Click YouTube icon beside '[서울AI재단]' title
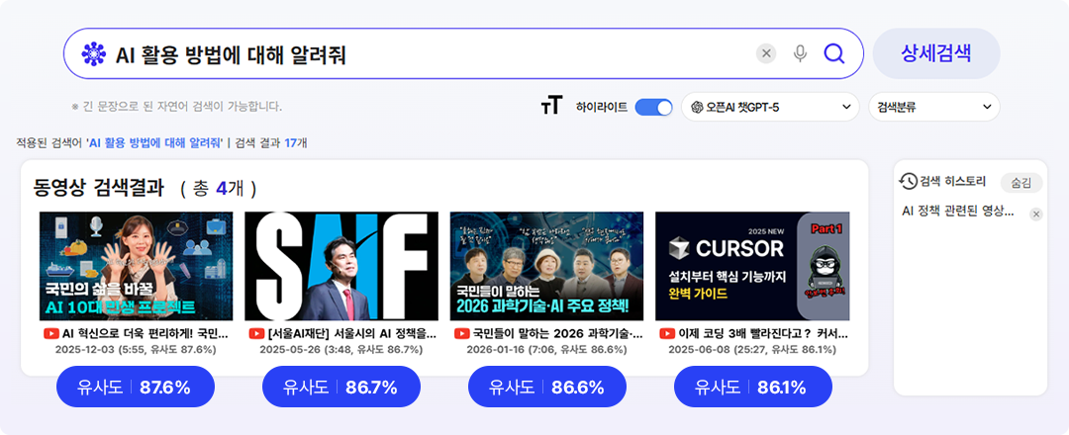This screenshot has width=1069, height=435. (x=257, y=334)
